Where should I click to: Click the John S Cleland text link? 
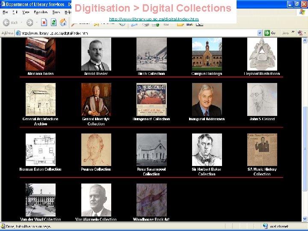(x=262, y=119)
